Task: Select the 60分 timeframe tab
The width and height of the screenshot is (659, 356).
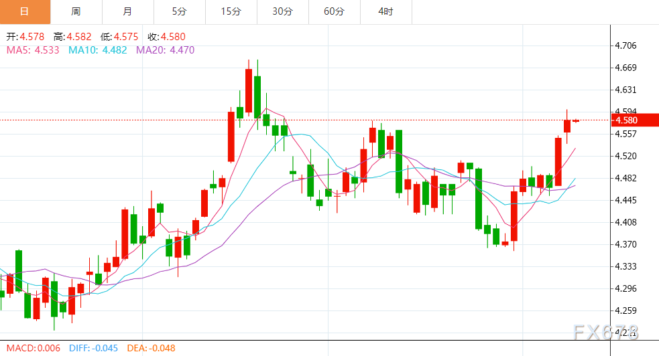Action: pos(334,12)
